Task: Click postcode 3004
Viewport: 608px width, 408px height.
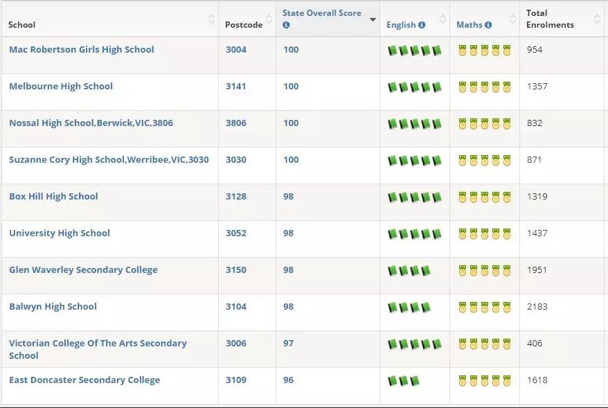Action: [236, 50]
